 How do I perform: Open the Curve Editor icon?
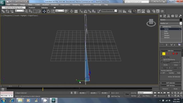coord(139,11)
